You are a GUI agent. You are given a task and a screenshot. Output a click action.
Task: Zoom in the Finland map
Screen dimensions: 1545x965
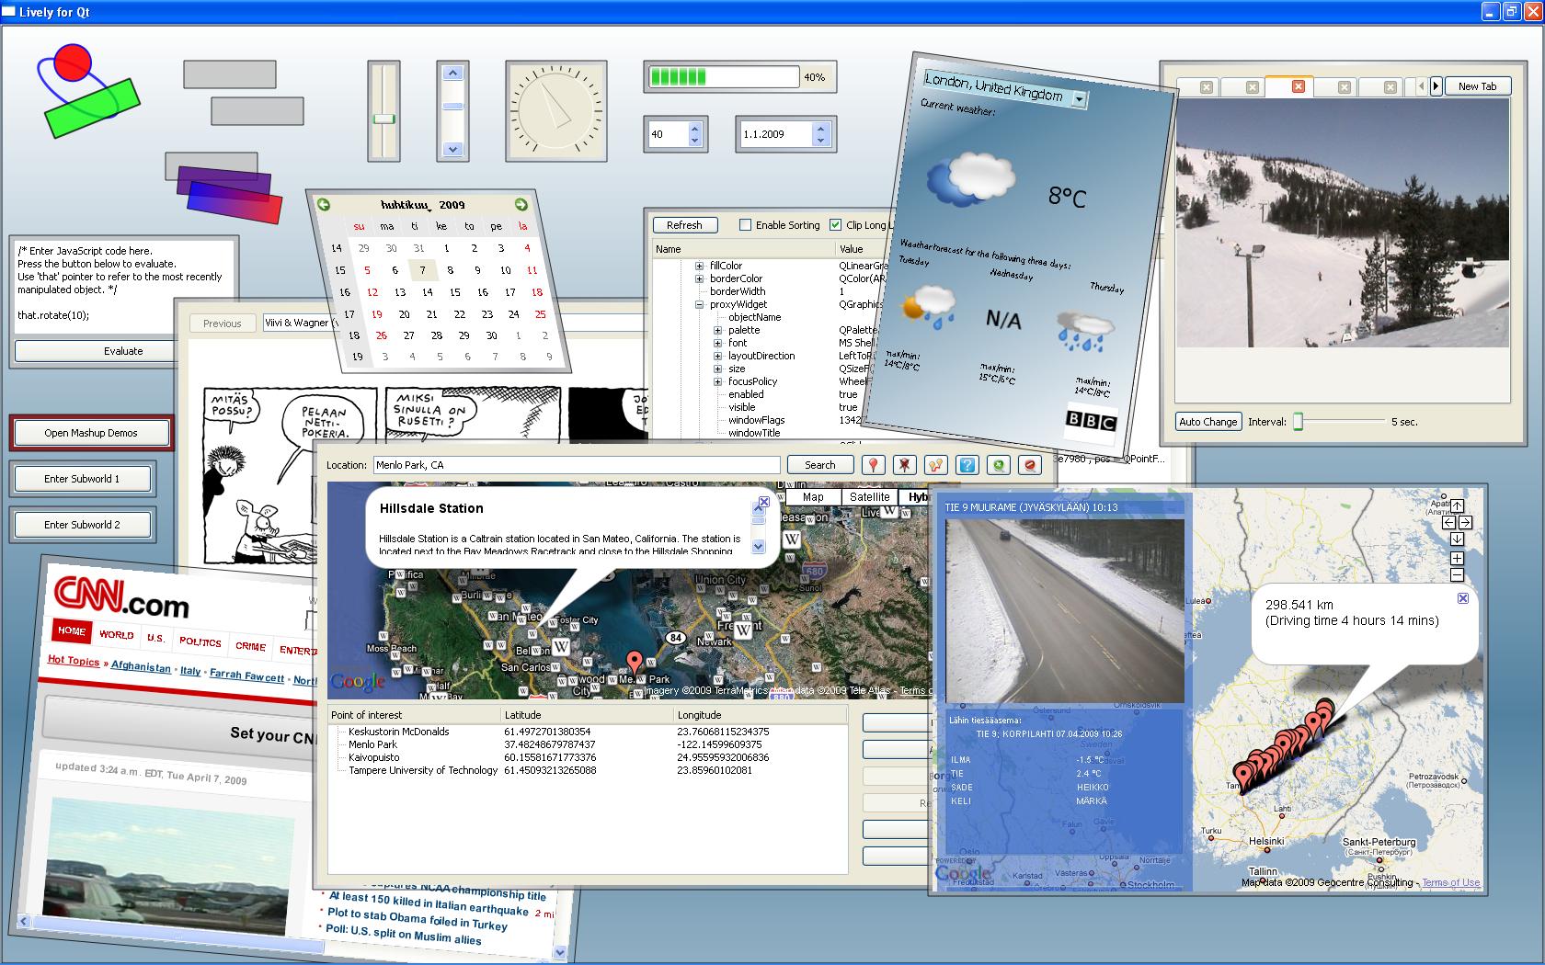pos(1458,558)
